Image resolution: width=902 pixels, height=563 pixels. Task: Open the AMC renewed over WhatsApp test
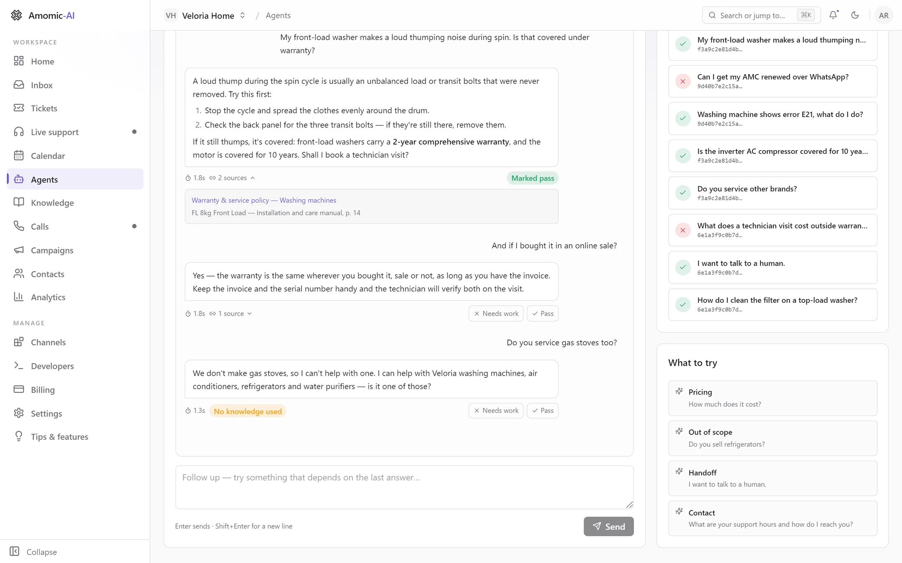pyautogui.click(x=773, y=81)
